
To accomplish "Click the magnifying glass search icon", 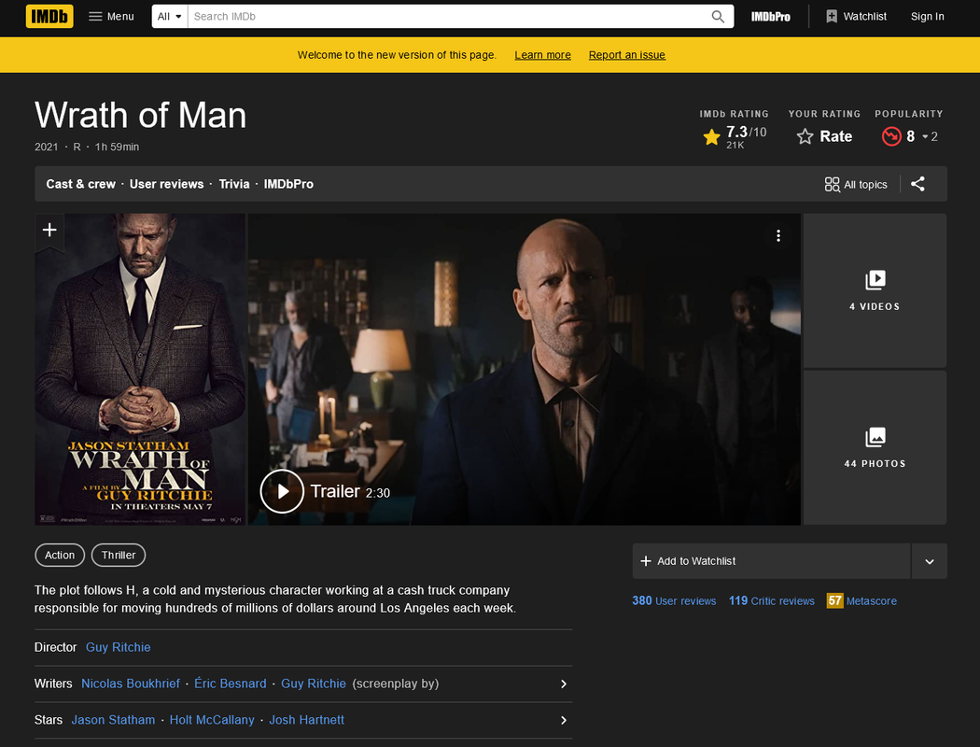I will coord(718,16).
